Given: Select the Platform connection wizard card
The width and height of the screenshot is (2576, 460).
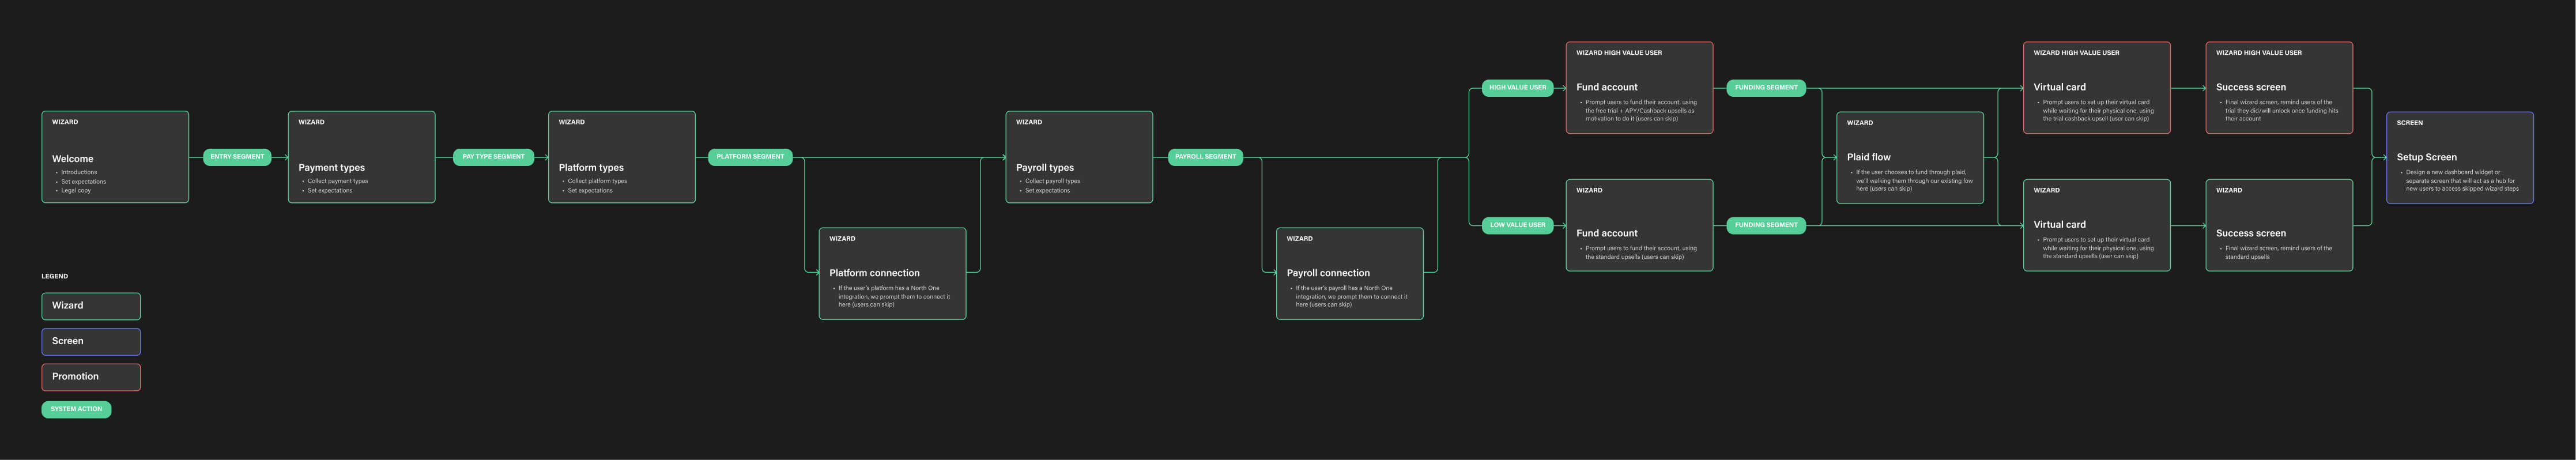Looking at the screenshot, I should click(892, 274).
